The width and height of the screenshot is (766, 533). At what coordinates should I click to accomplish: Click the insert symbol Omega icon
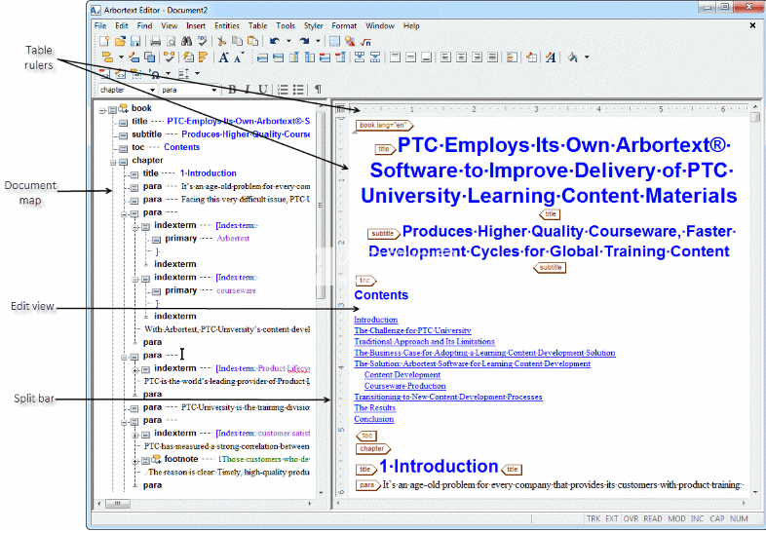click(x=155, y=74)
